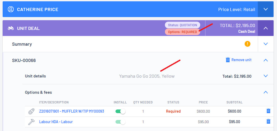Click the orange warning icon in Summary row
The width and height of the screenshot is (277, 131).
coord(248,44)
